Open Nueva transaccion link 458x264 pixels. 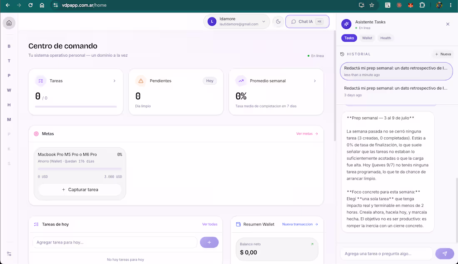[300, 224]
